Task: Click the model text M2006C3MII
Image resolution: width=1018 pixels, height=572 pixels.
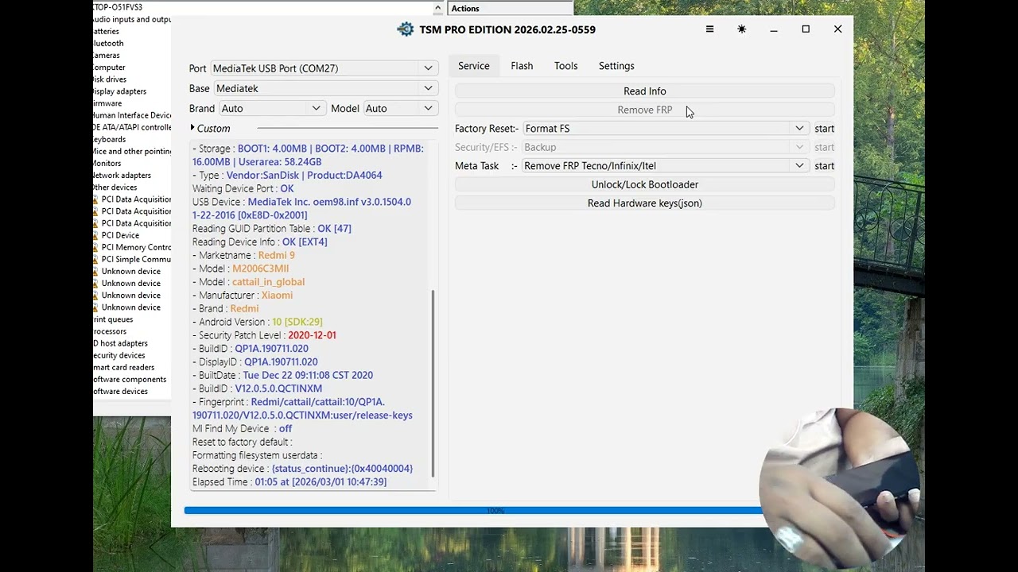Action: 260,269
